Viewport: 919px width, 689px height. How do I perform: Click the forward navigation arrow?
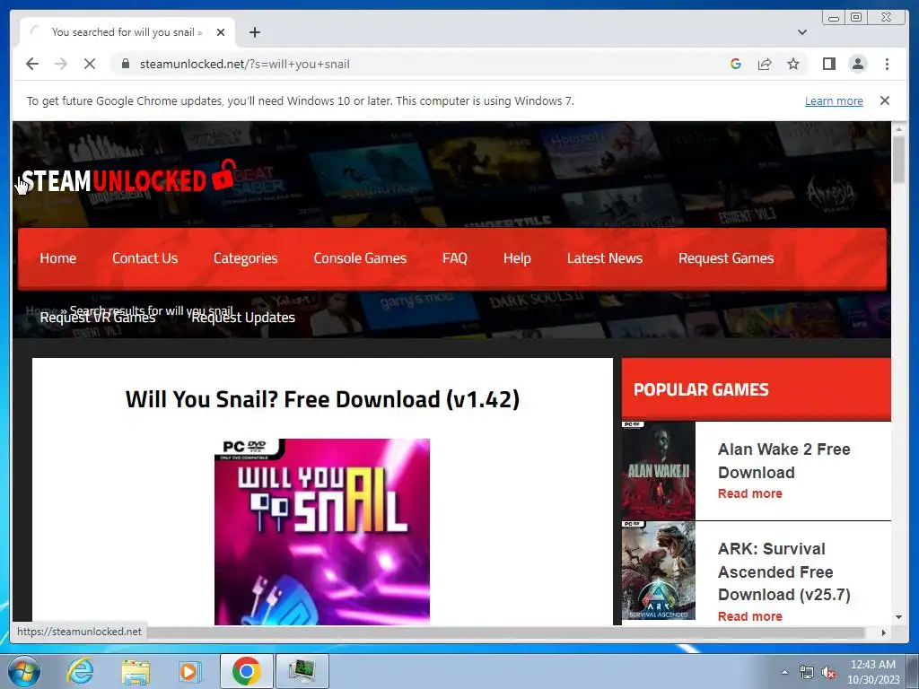tap(61, 64)
